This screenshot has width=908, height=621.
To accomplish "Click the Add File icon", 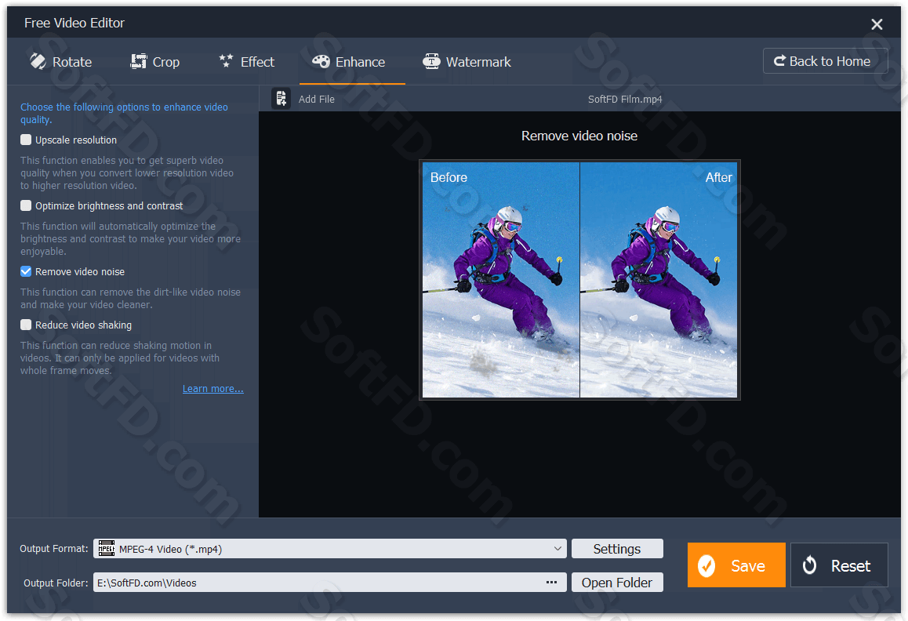I will pyautogui.click(x=281, y=99).
